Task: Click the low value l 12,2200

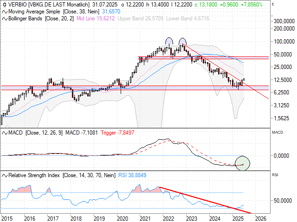Action: point(181,5)
